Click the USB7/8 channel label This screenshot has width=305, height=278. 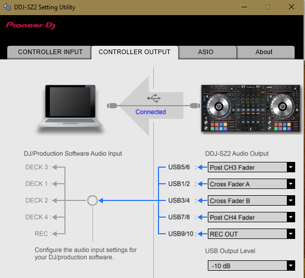pos(179,217)
